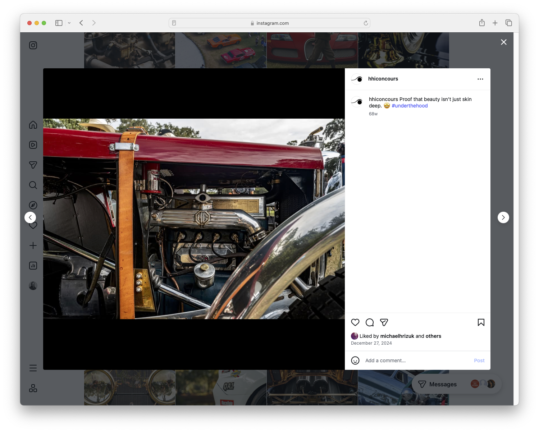
Task: Toggle the Safari sidebar
Action: (58, 23)
